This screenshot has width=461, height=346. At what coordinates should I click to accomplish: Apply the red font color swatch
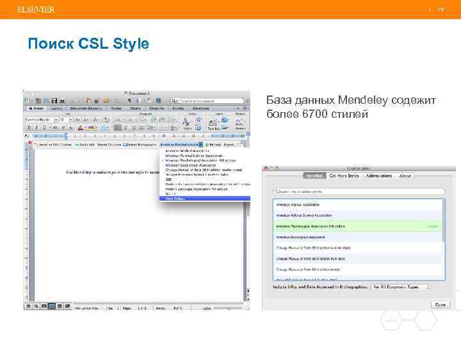80,128
